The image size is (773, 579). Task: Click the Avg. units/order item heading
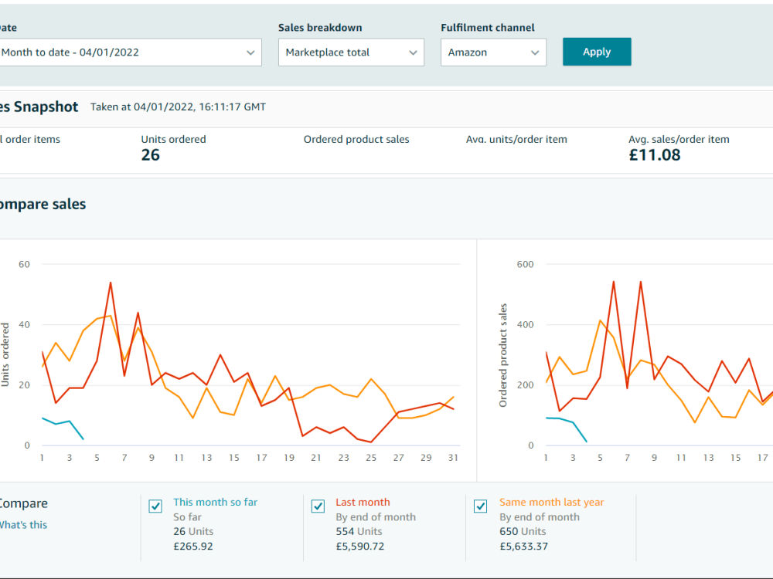point(516,139)
